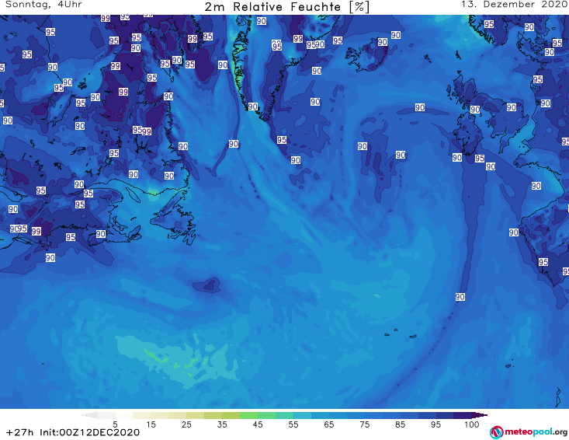The height and width of the screenshot is (440, 569).
Task: Click the 'Sonntag, 4Uhr' time label
Action: click(x=43, y=5)
